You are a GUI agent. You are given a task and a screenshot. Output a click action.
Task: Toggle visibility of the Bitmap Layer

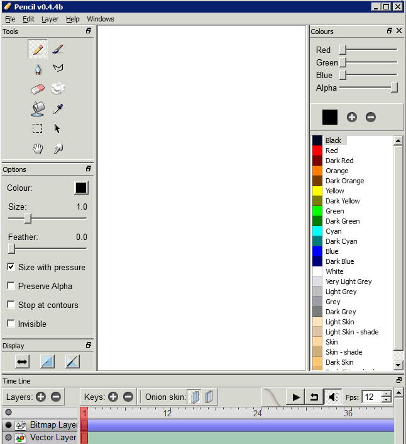point(9,425)
